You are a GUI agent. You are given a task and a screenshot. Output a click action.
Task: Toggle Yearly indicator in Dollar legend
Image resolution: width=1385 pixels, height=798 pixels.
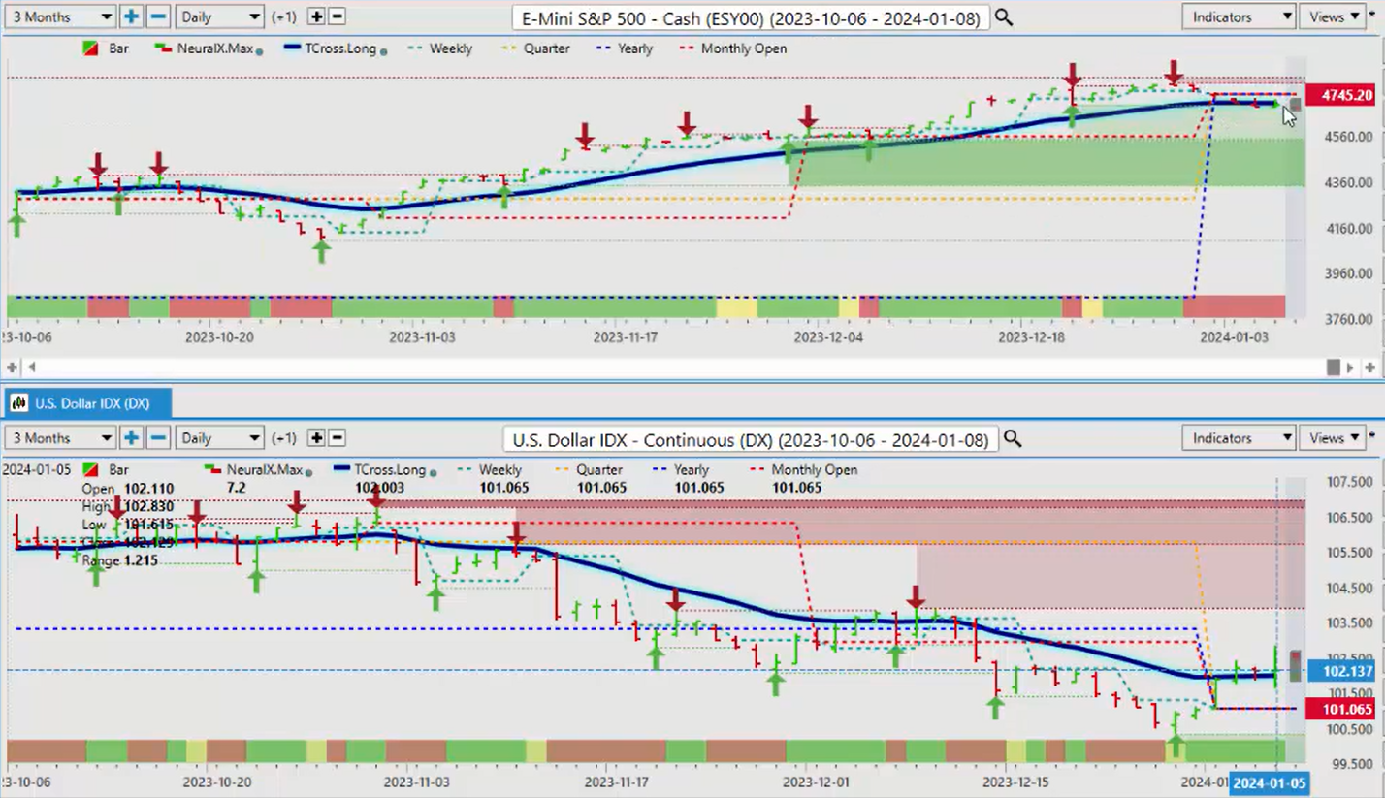682,470
